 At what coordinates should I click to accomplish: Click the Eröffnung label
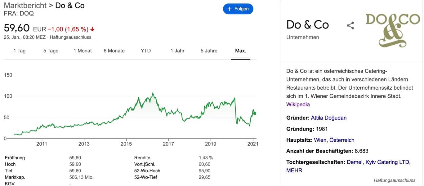point(15,158)
